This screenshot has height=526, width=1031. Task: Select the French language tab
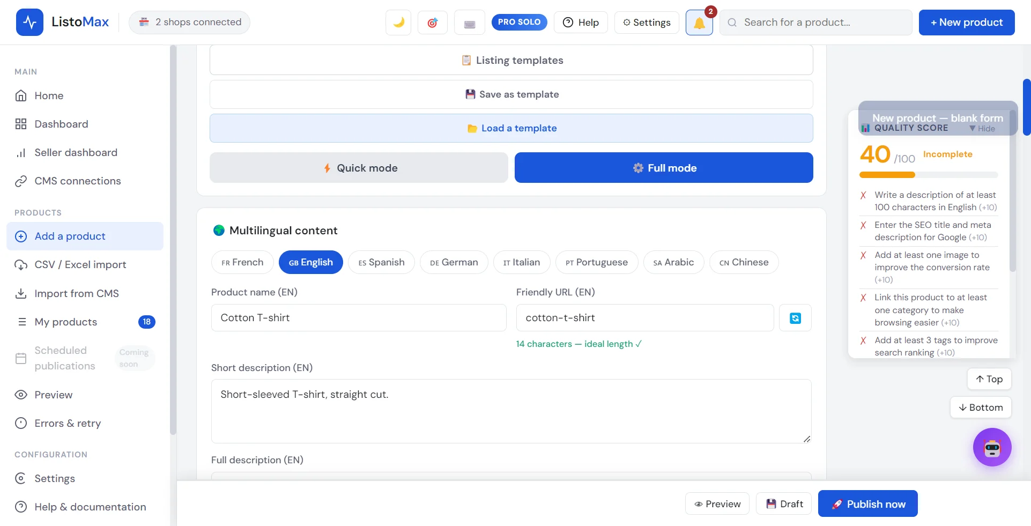click(x=242, y=262)
